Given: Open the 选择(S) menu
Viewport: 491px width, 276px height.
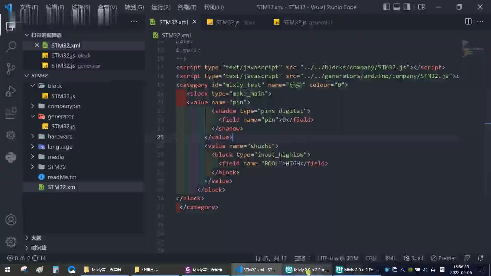Looking at the screenshot, I should (81, 7).
